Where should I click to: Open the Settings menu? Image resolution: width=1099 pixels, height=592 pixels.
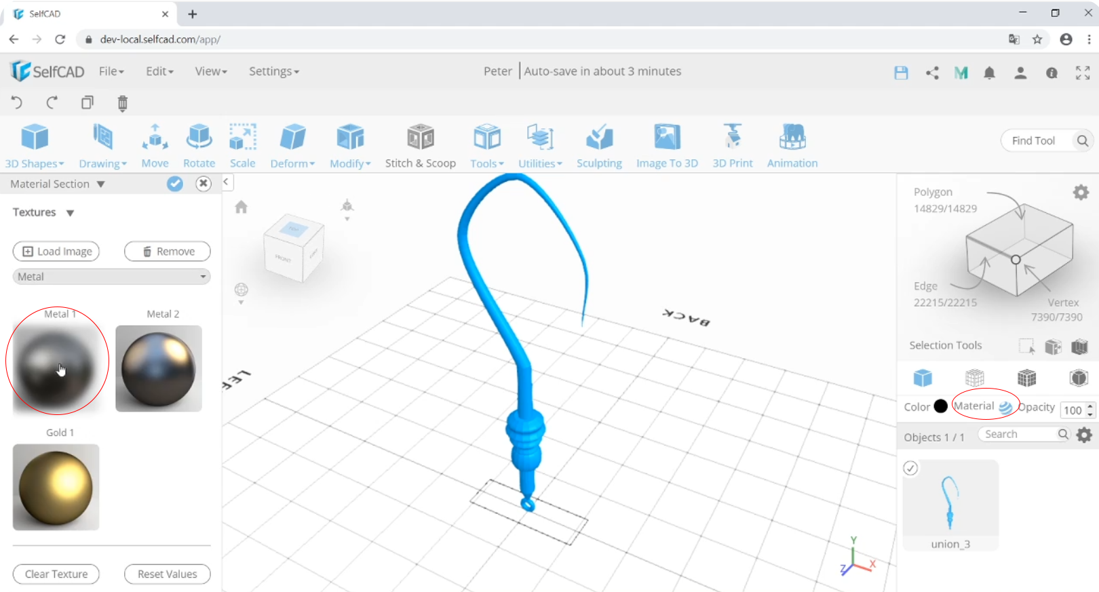click(x=273, y=71)
